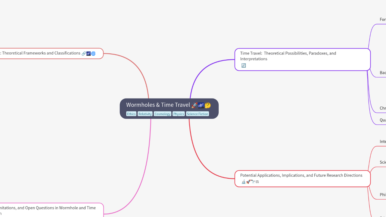Click the loop emoji in Time Travel node
386x217 pixels.
coord(244,65)
